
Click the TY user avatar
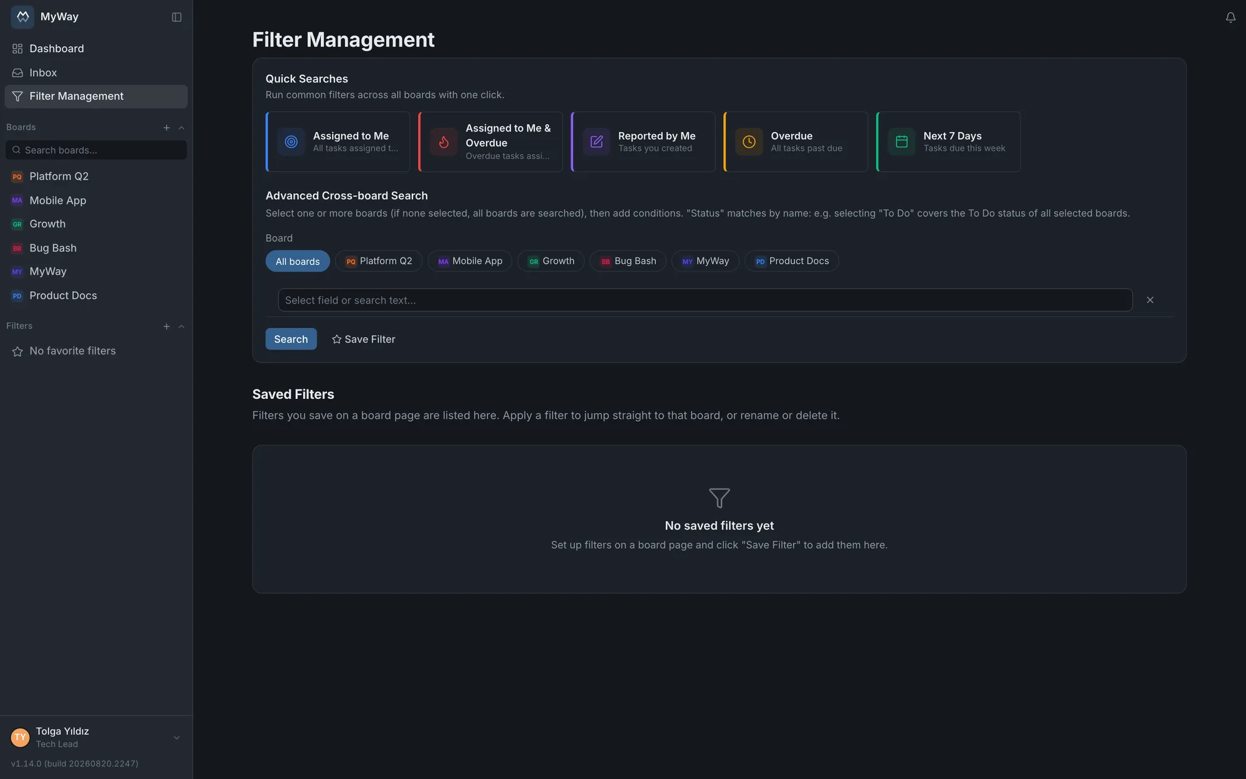point(20,738)
